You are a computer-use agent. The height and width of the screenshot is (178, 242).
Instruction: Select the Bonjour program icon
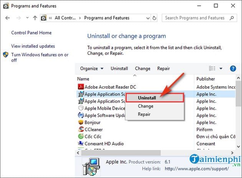coord(81,122)
